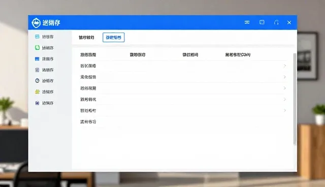This screenshot has height=187, width=325.
Task: Click the yellow sidebar icon
Action: click(37, 91)
